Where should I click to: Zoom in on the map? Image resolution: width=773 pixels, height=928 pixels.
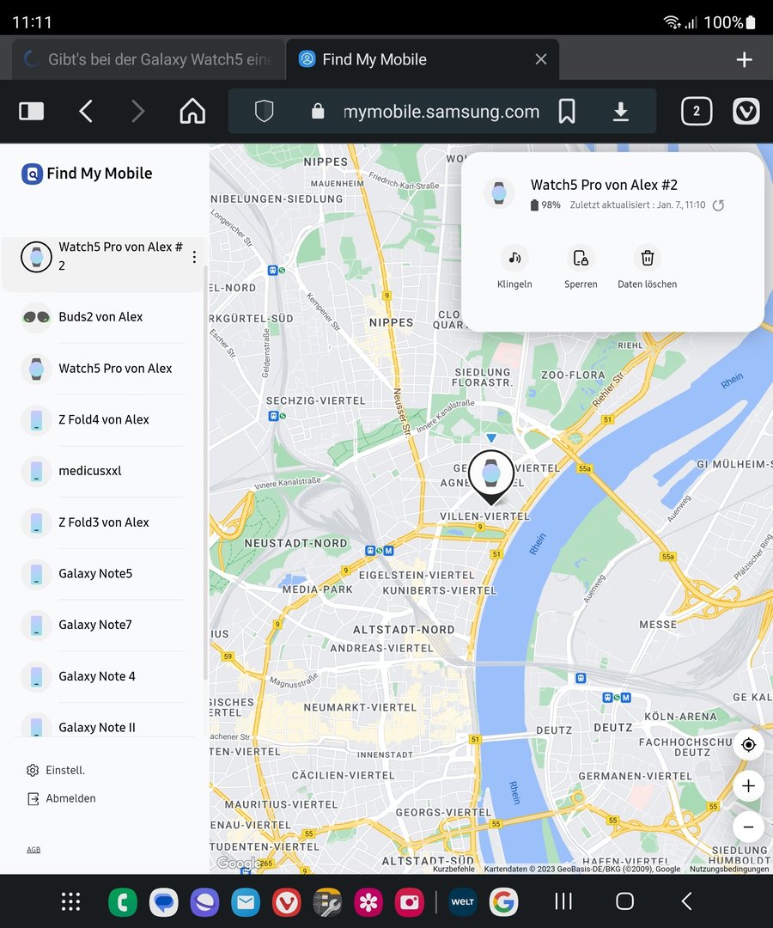748,786
